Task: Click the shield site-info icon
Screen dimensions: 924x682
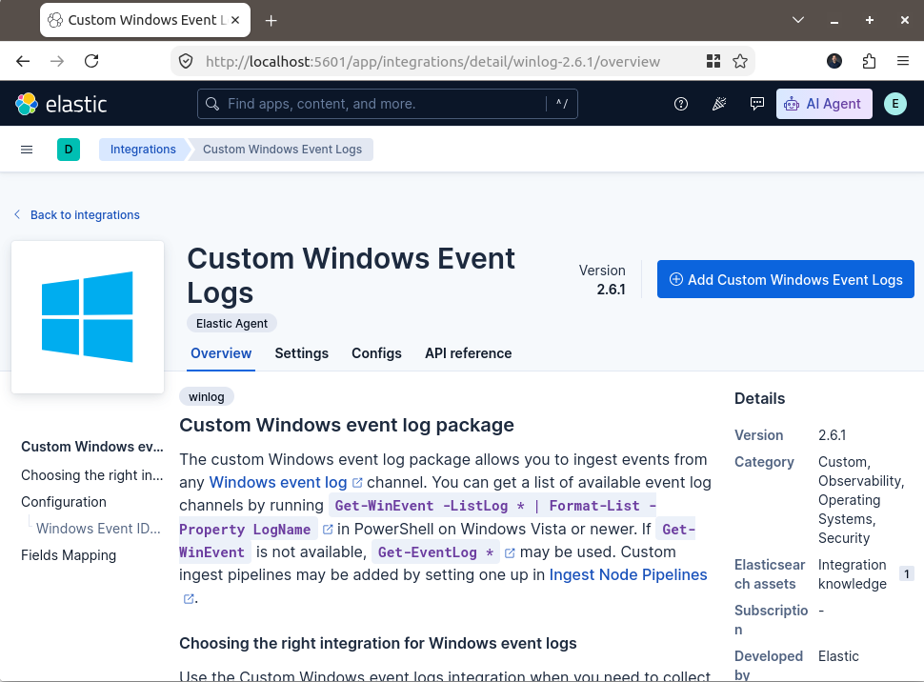Action: (186, 61)
